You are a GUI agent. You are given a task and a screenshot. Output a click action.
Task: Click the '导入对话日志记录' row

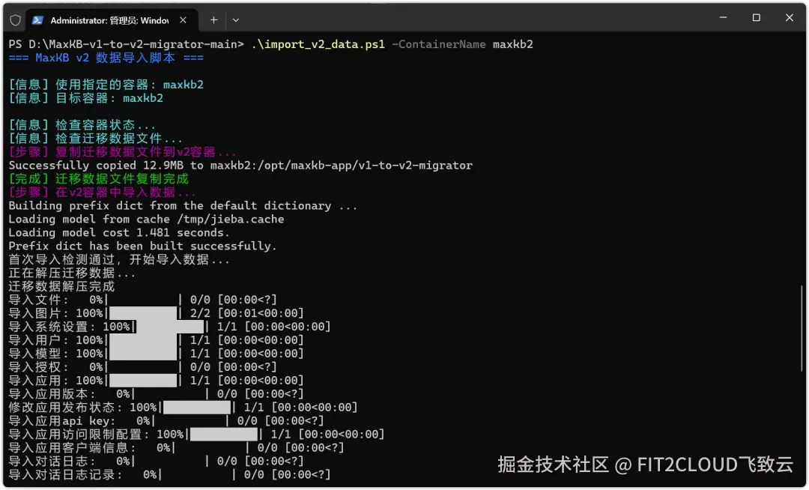170,474
